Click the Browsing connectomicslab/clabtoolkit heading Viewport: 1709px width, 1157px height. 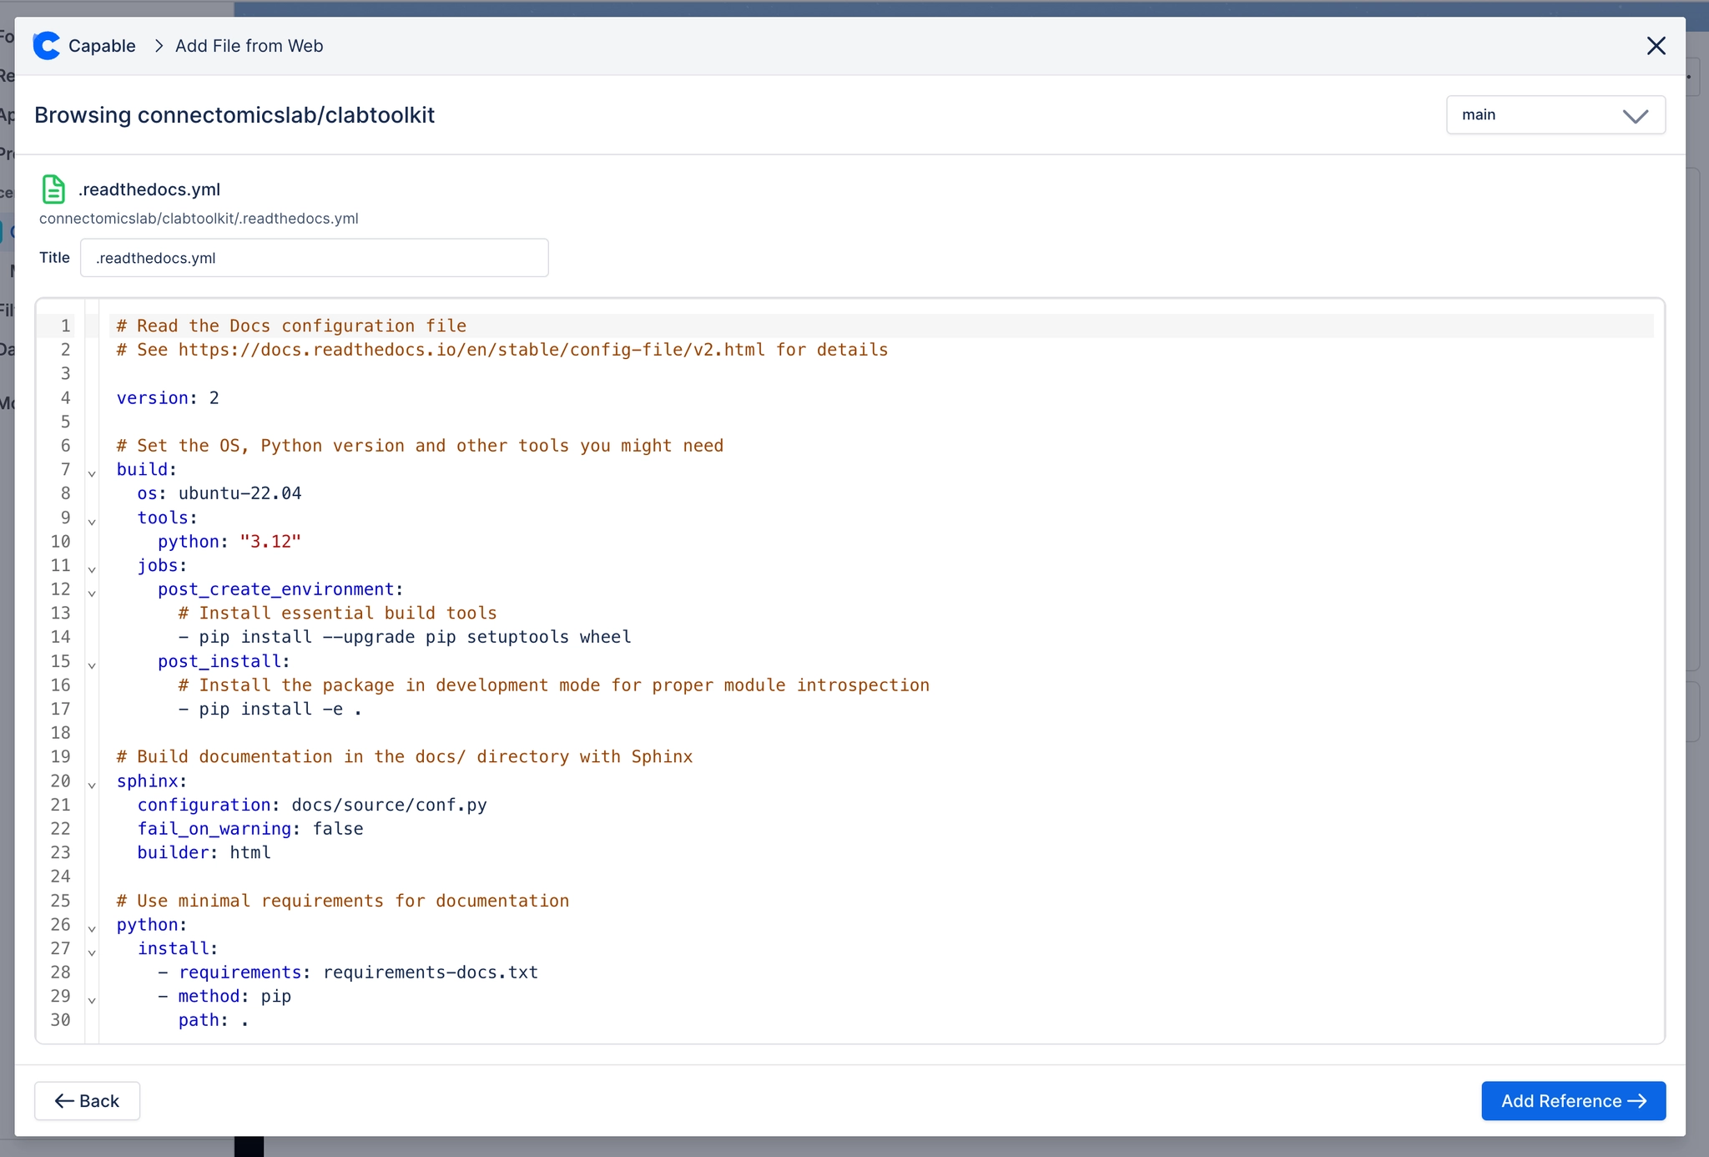click(x=234, y=115)
